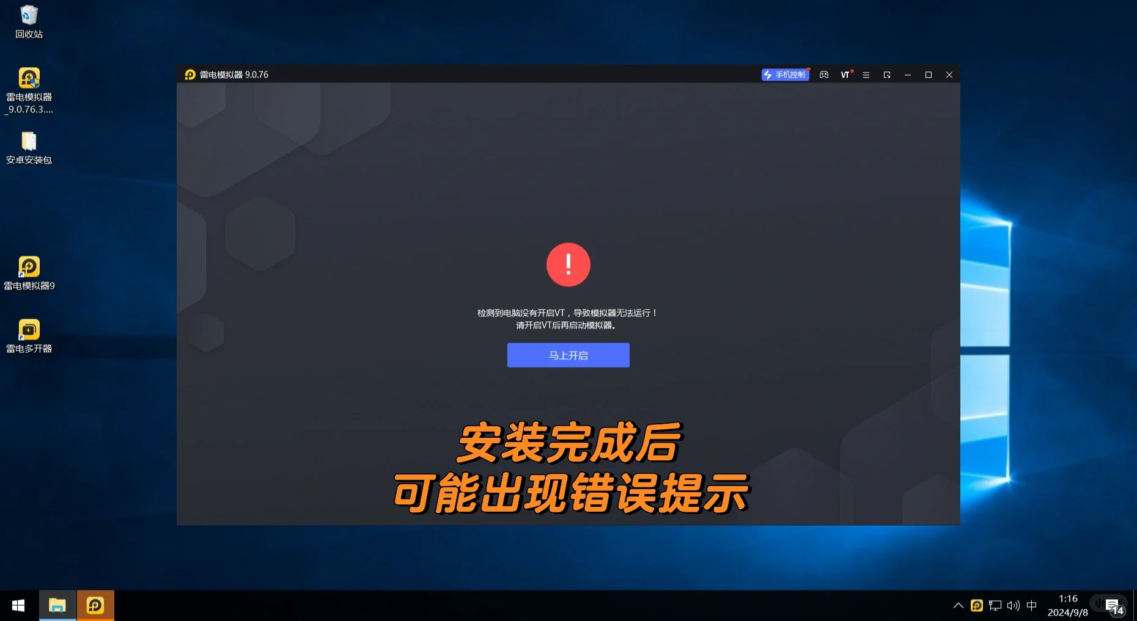Select the 回收站 desktop icon

tap(29, 22)
